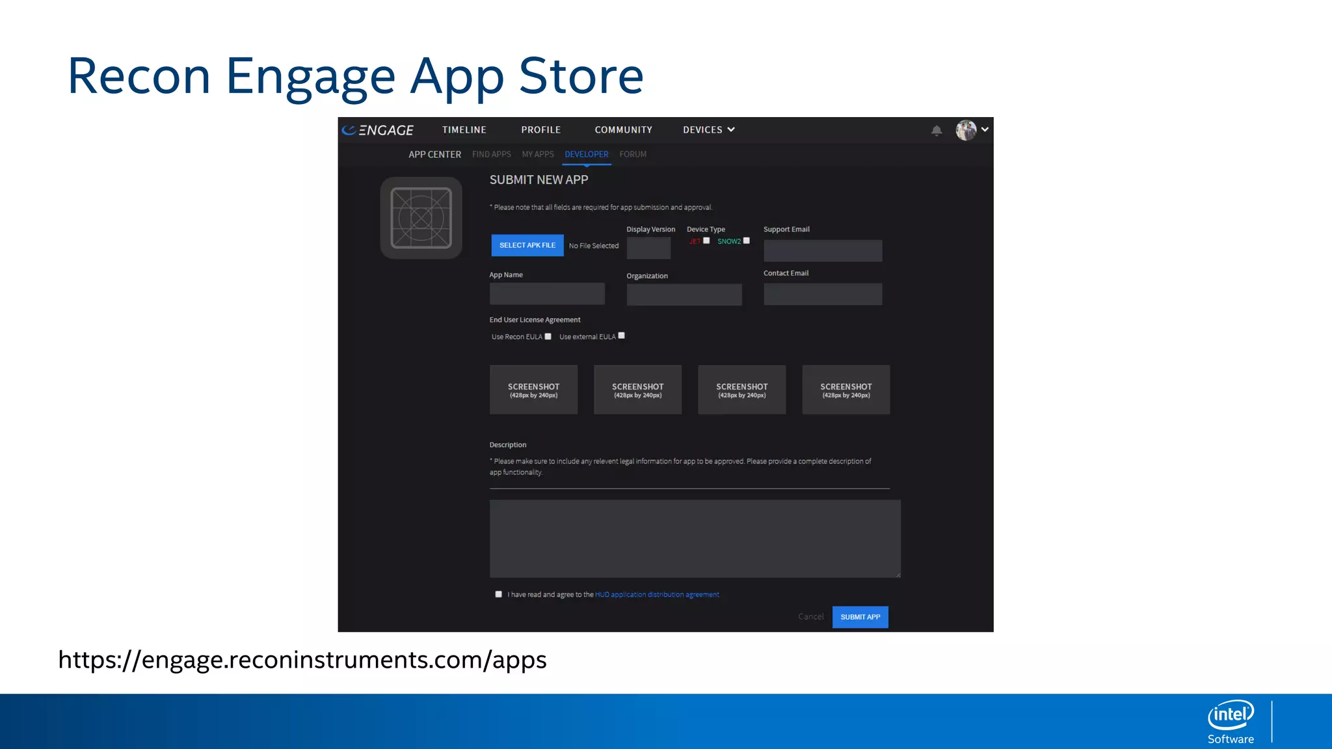Click the user profile avatar

[x=966, y=130]
